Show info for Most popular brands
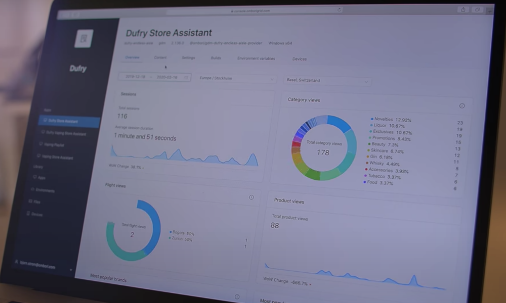This screenshot has width=506, height=303. (237, 296)
